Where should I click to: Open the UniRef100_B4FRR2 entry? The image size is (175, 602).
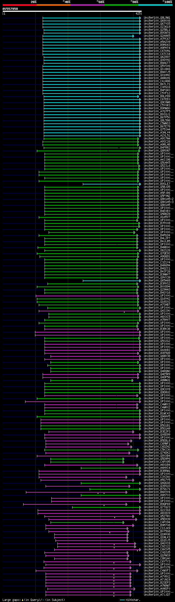(157, 148)
